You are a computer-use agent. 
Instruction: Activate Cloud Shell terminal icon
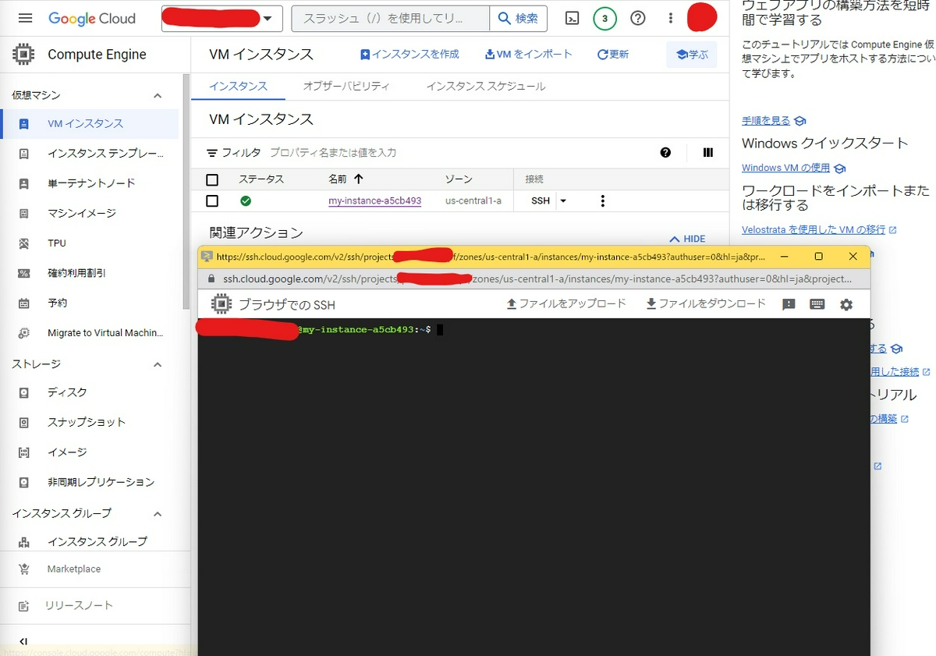[572, 19]
